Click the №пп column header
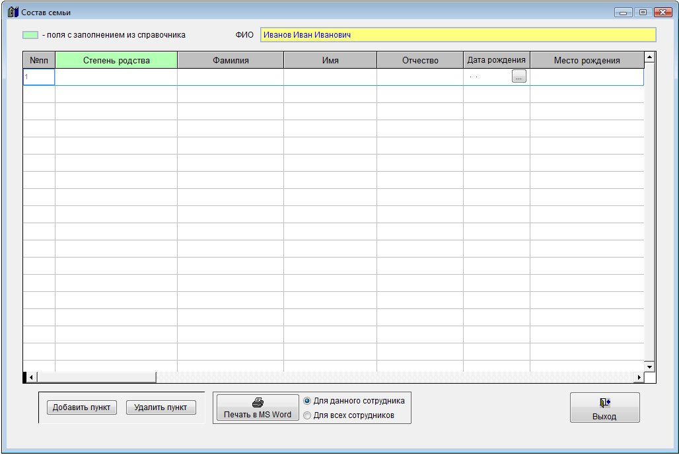 pos(39,60)
